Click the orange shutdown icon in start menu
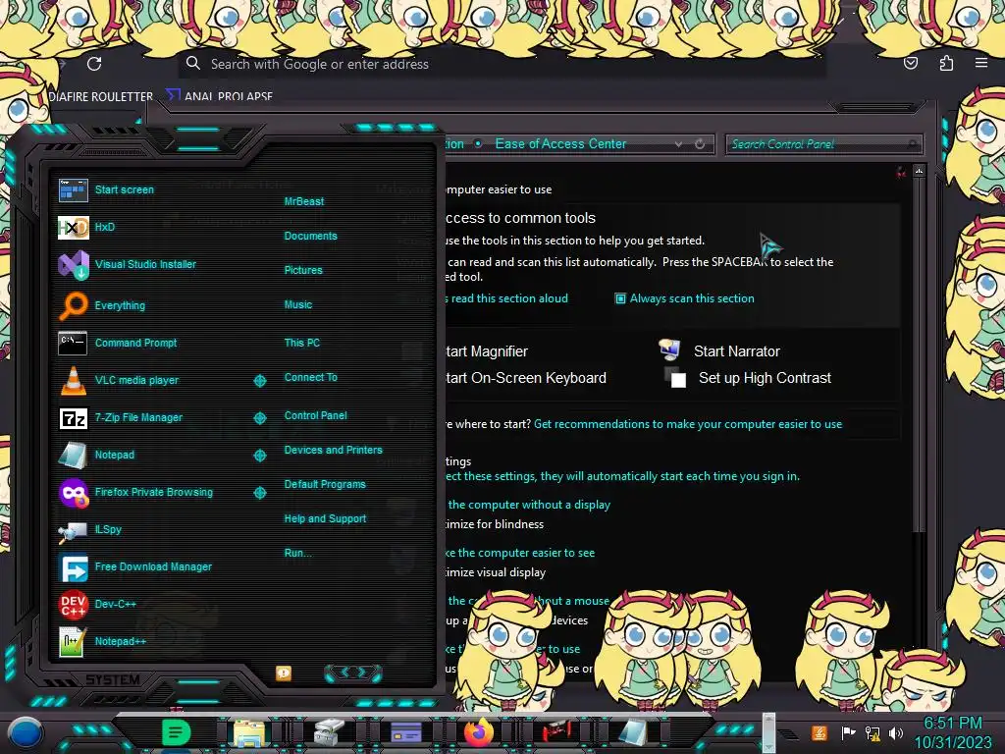1005x754 pixels. (x=284, y=673)
